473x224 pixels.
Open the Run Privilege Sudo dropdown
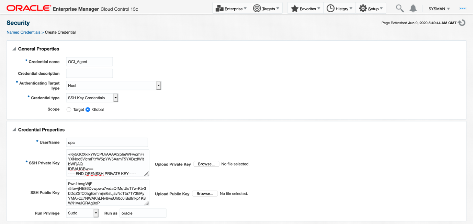pyautogui.click(x=96, y=213)
